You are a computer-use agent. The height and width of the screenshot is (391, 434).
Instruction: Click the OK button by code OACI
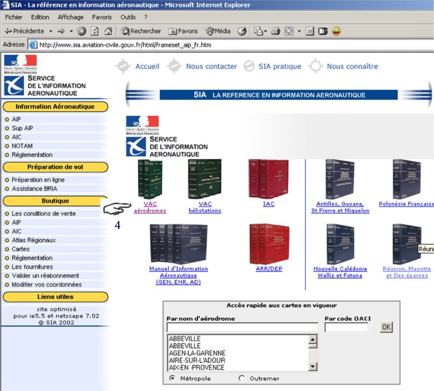tap(386, 327)
